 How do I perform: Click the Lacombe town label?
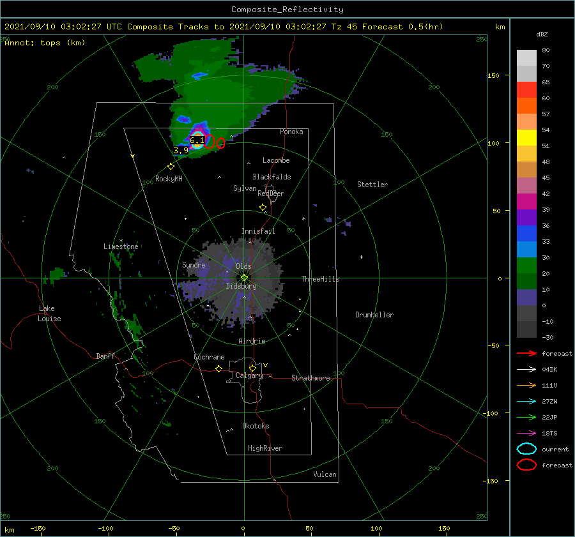[276, 160]
